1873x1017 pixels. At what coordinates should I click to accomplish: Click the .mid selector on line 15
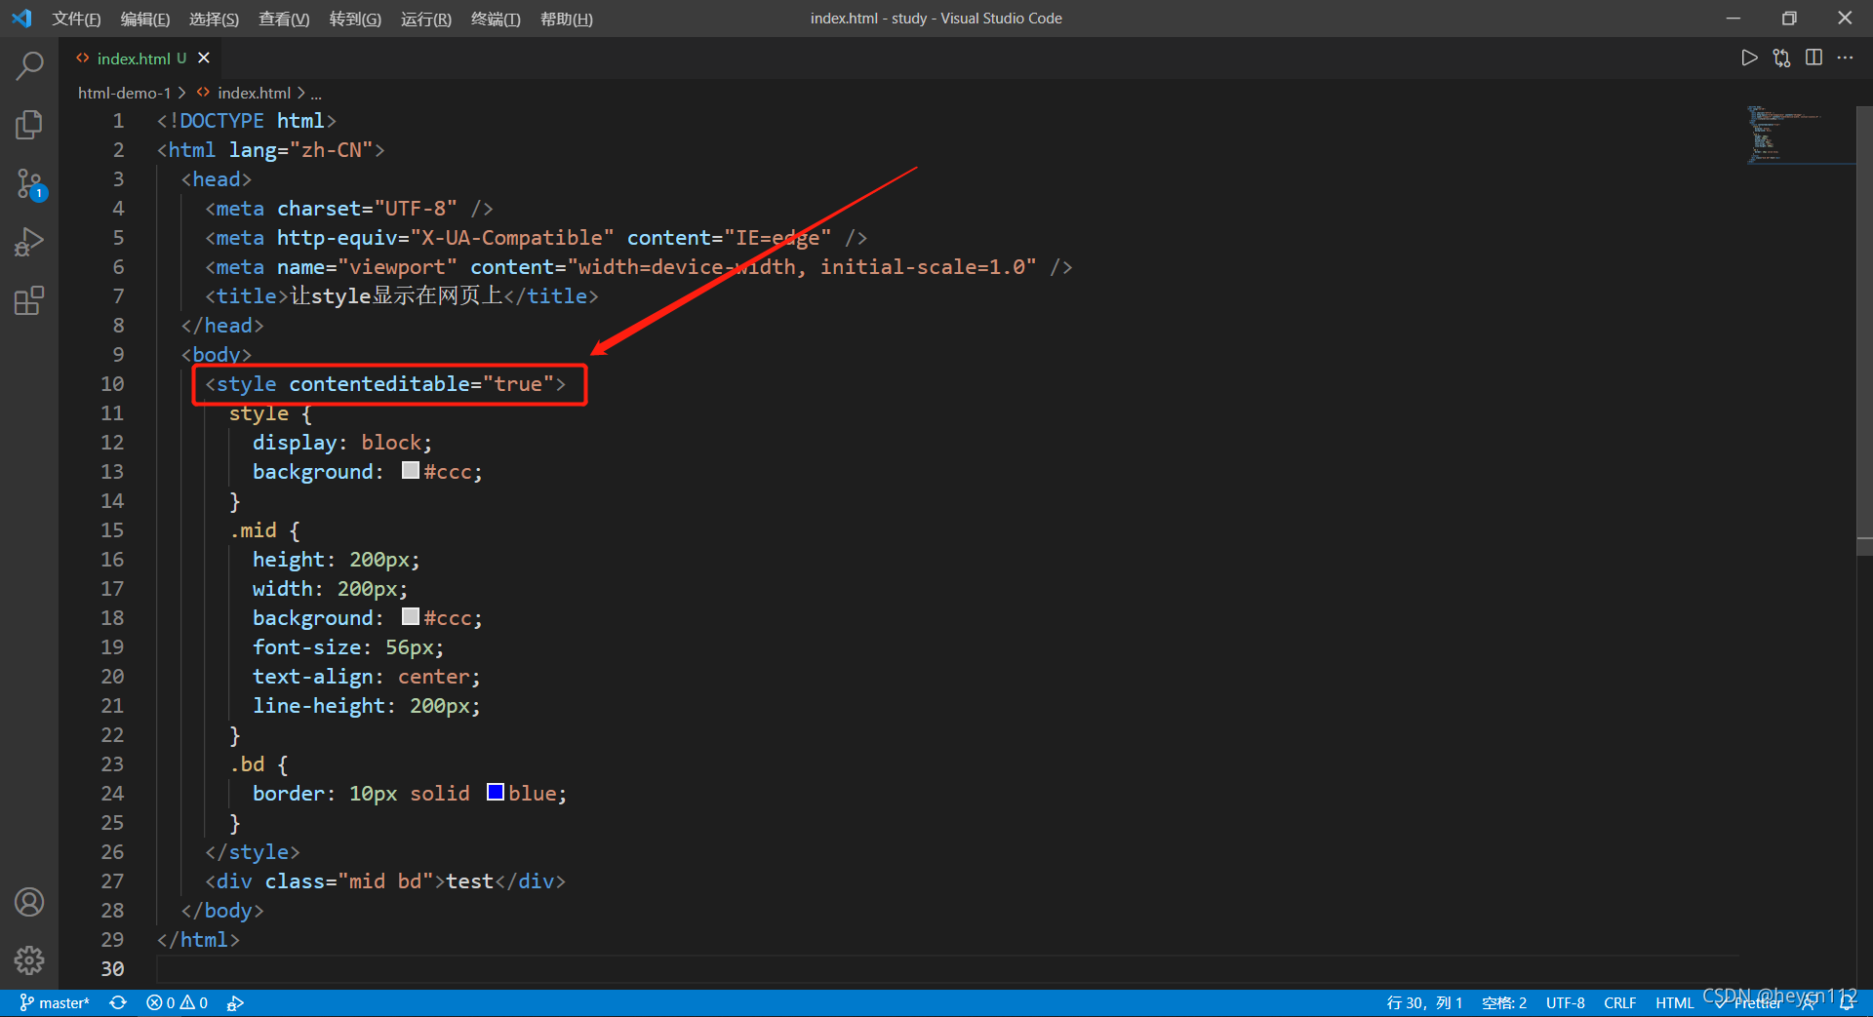[254, 530]
